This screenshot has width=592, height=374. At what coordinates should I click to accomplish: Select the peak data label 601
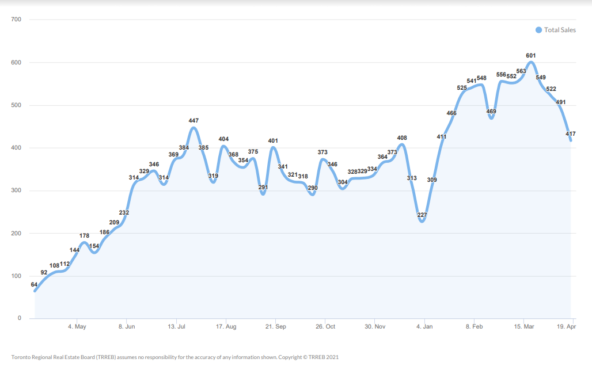pos(531,55)
